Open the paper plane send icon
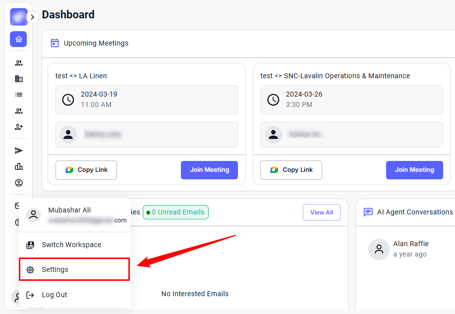The height and width of the screenshot is (314, 455). 19,151
